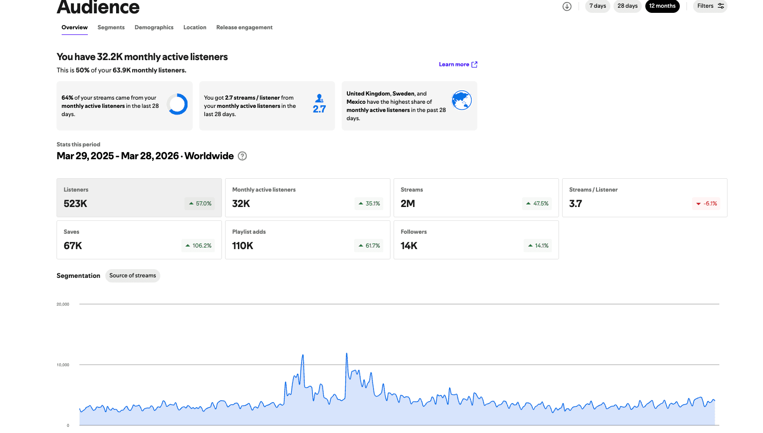The height and width of the screenshot is (433, 763).
Task: Click the external link icon next to Learn more
Action: 474,65
